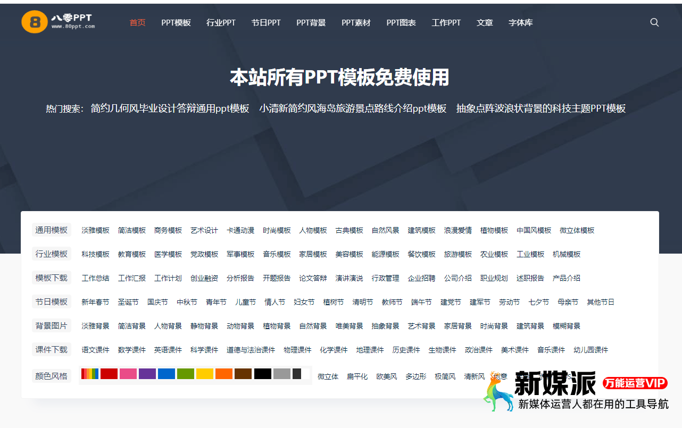Viewport: 682px width, 428px height.
Task: Open the 通用模板 category label
Action: pos(51,230)
